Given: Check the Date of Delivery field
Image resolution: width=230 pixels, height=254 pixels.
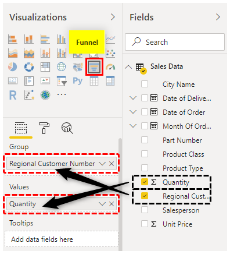Looking at the screenshot, I should pyautogui.click(x=145, y=98).
